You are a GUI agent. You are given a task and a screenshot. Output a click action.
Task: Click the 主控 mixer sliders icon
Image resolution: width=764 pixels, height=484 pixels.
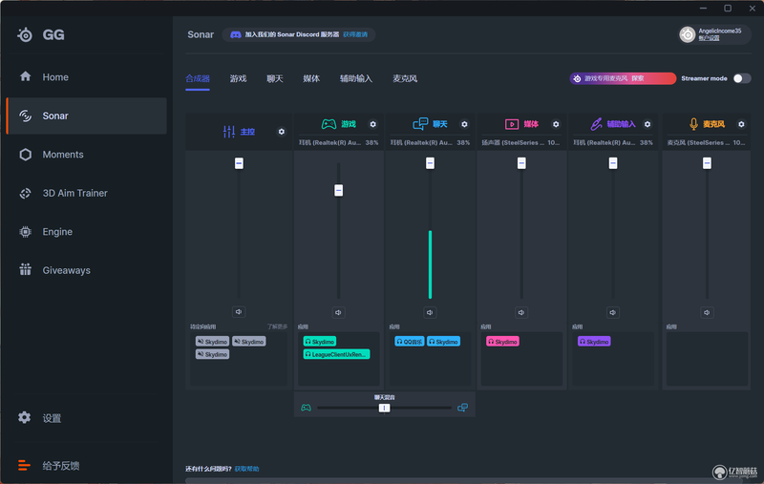click(229, 132)
